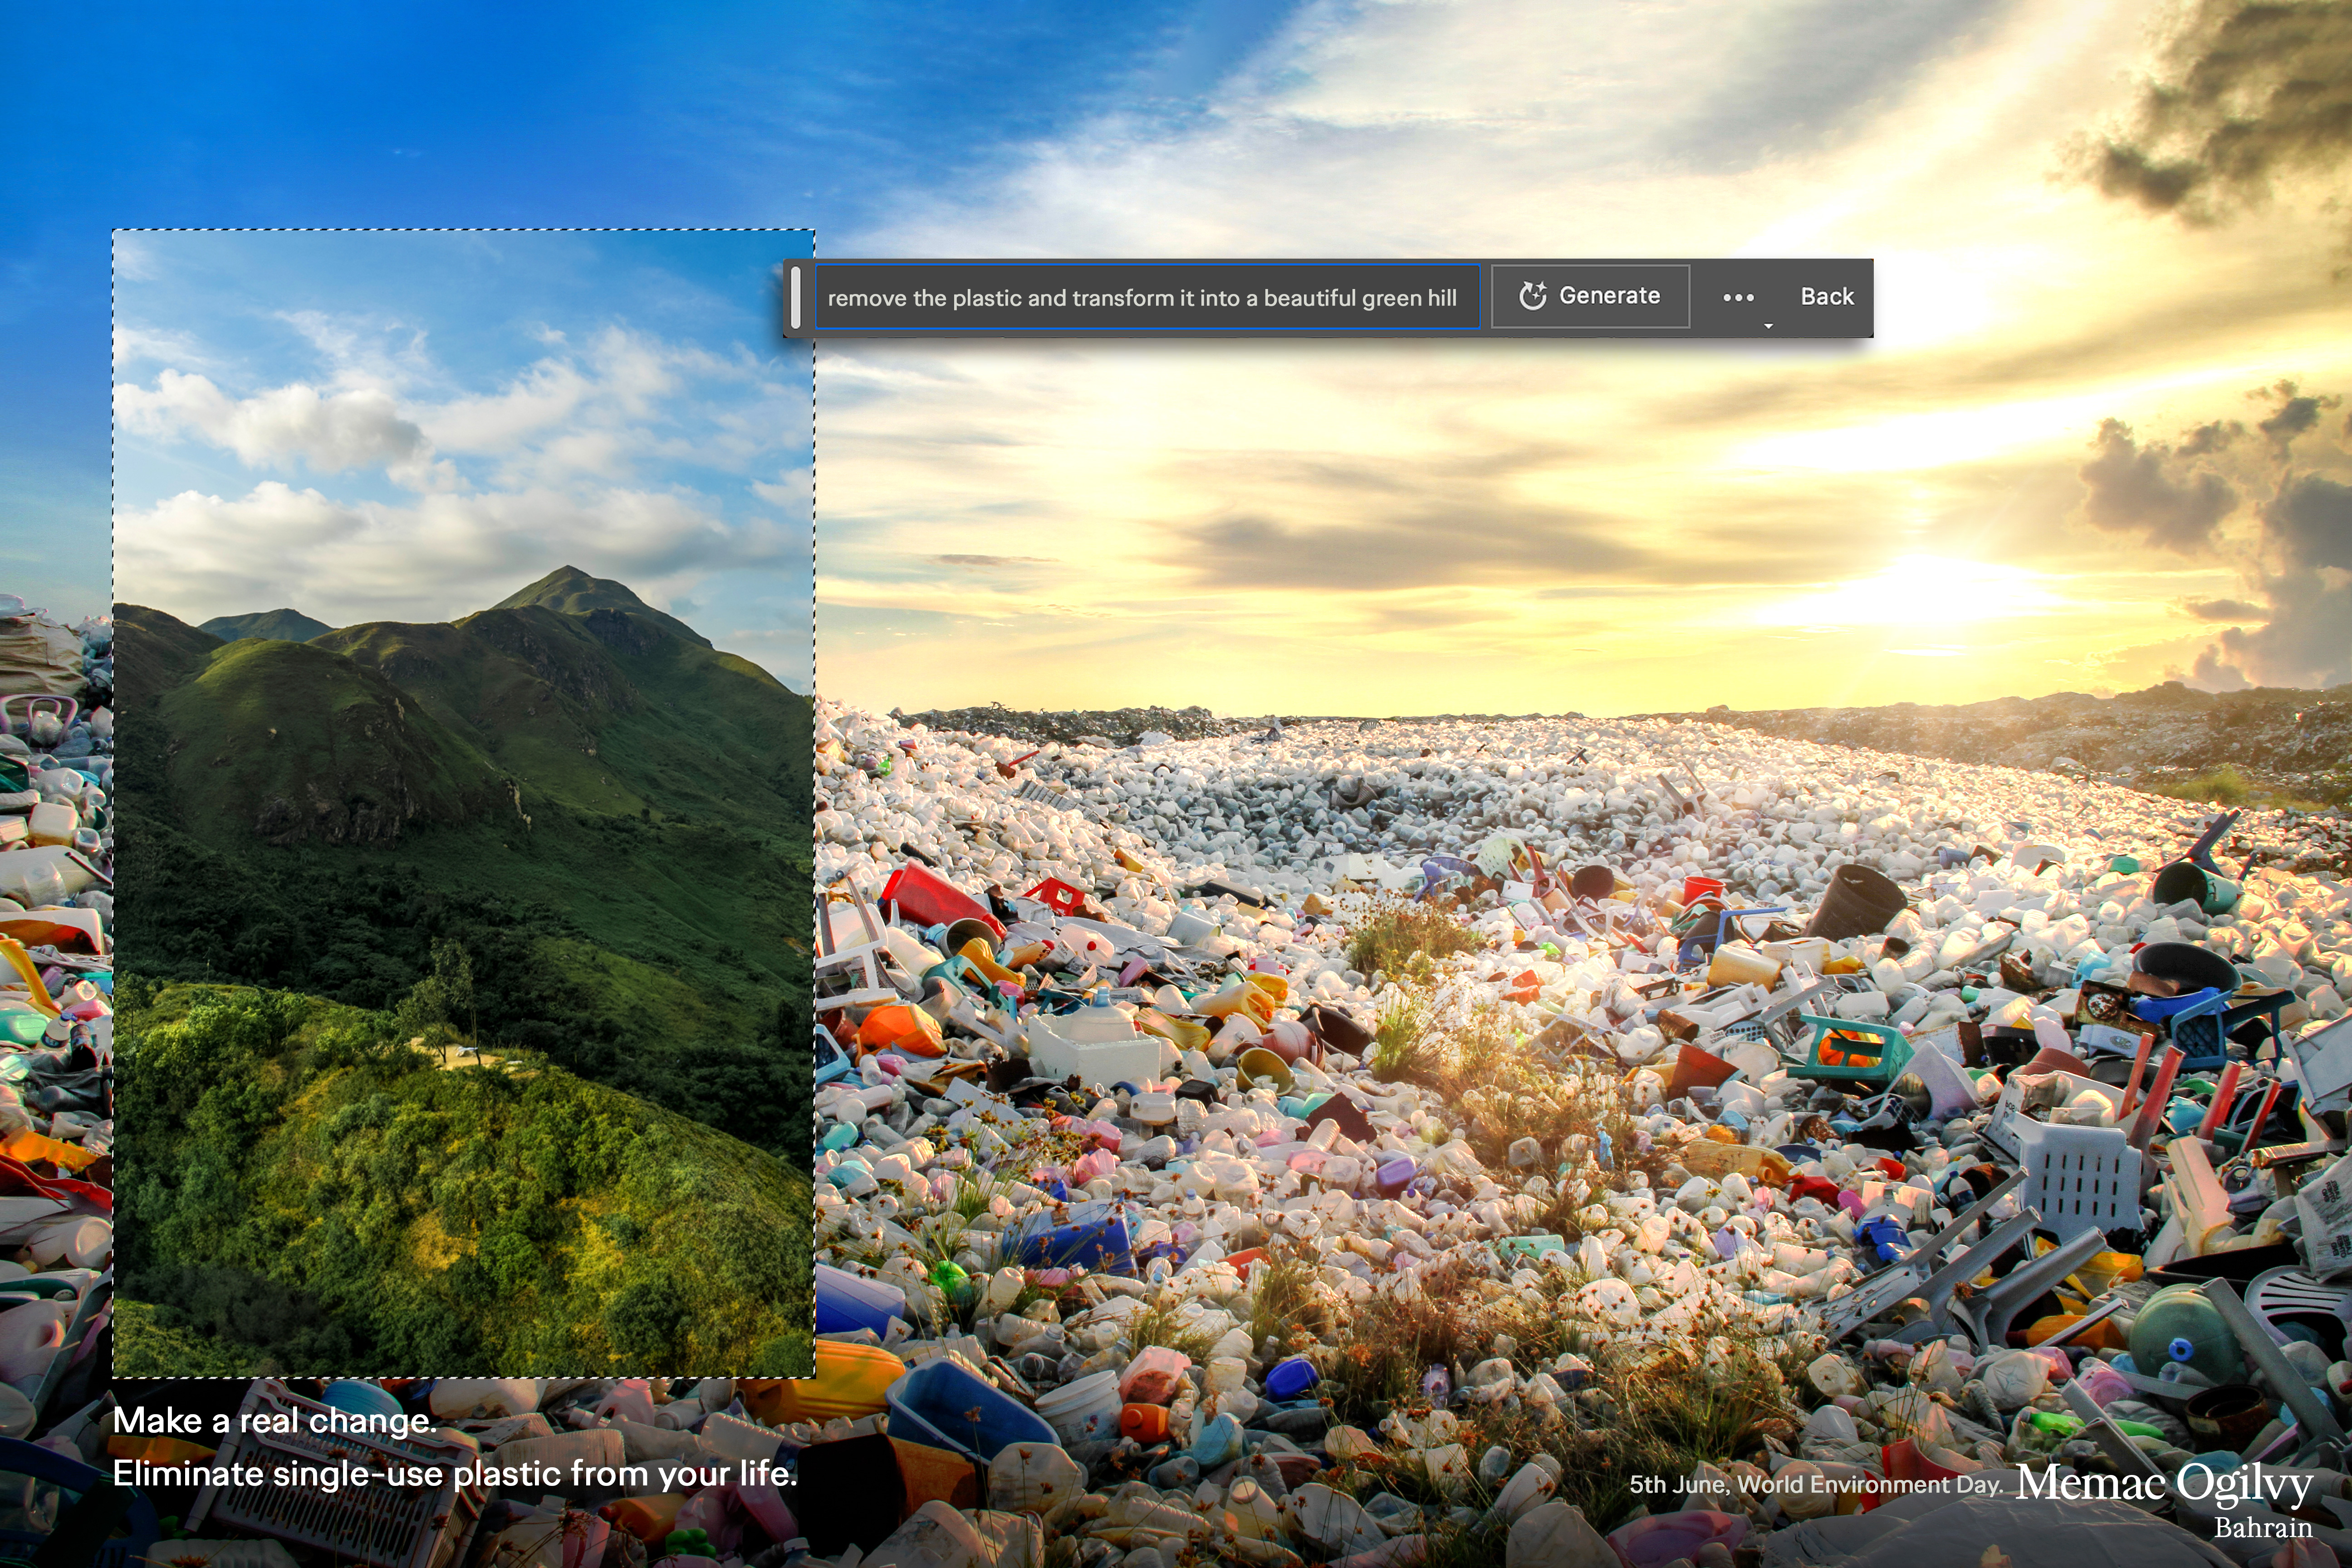Image resolution: width=2352 pixels, height=1568 pixels.
Task: Click the sparkle icon in Generate
Action: pos(1532,296)
